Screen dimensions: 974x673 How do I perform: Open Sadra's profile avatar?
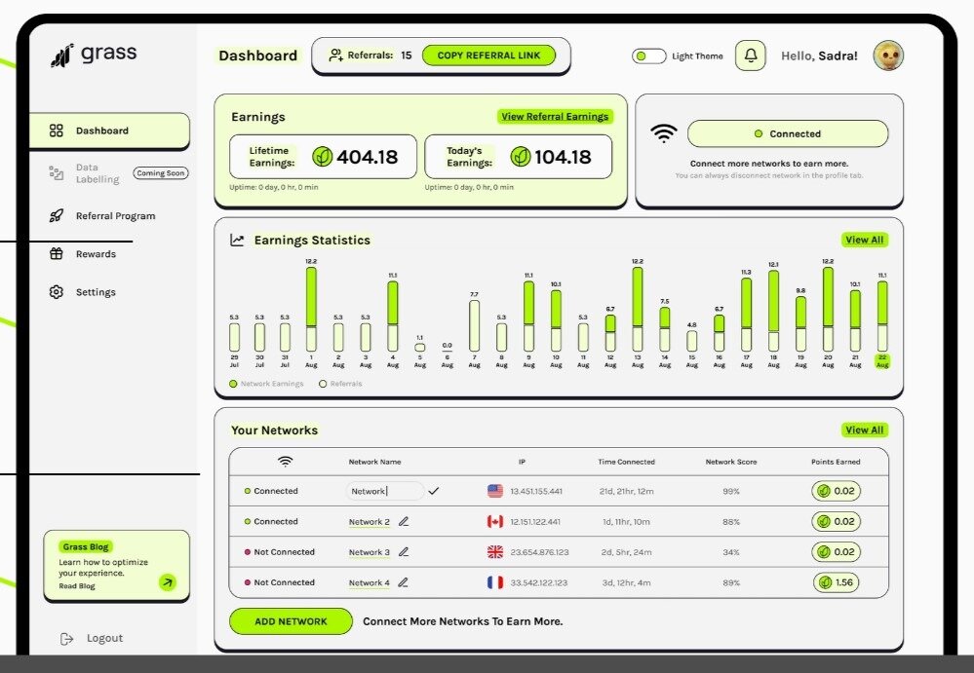pos(888,56)
